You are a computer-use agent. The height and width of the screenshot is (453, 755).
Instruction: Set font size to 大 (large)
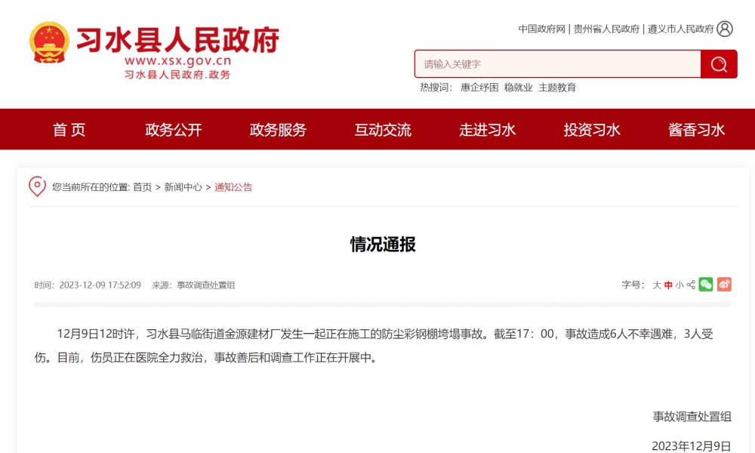(657, 285)
